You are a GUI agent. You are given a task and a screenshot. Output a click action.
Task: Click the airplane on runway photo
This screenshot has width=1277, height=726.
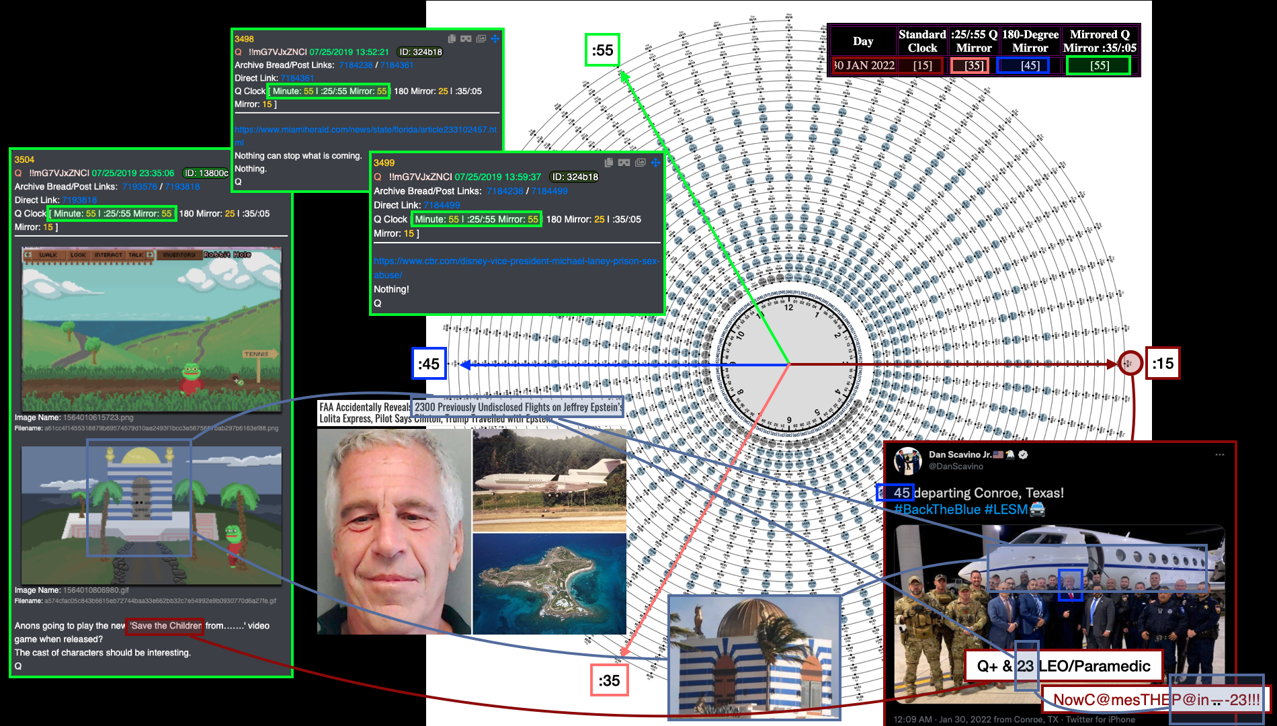(549, 481)
